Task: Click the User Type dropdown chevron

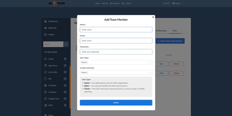Action: (150, 62)
